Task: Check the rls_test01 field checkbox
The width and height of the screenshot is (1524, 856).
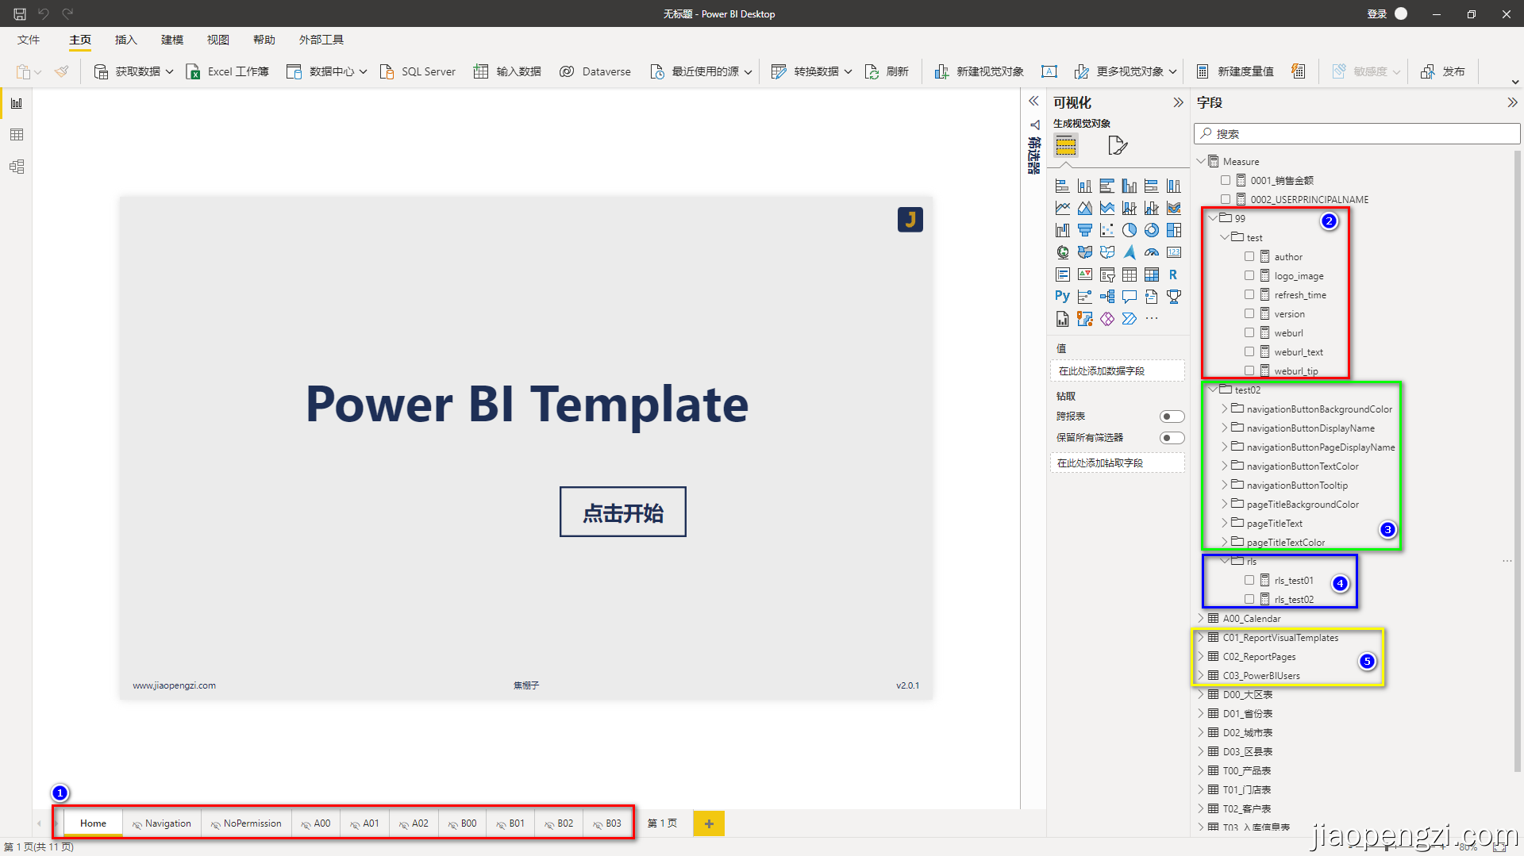Action: tap(1249, 581)
